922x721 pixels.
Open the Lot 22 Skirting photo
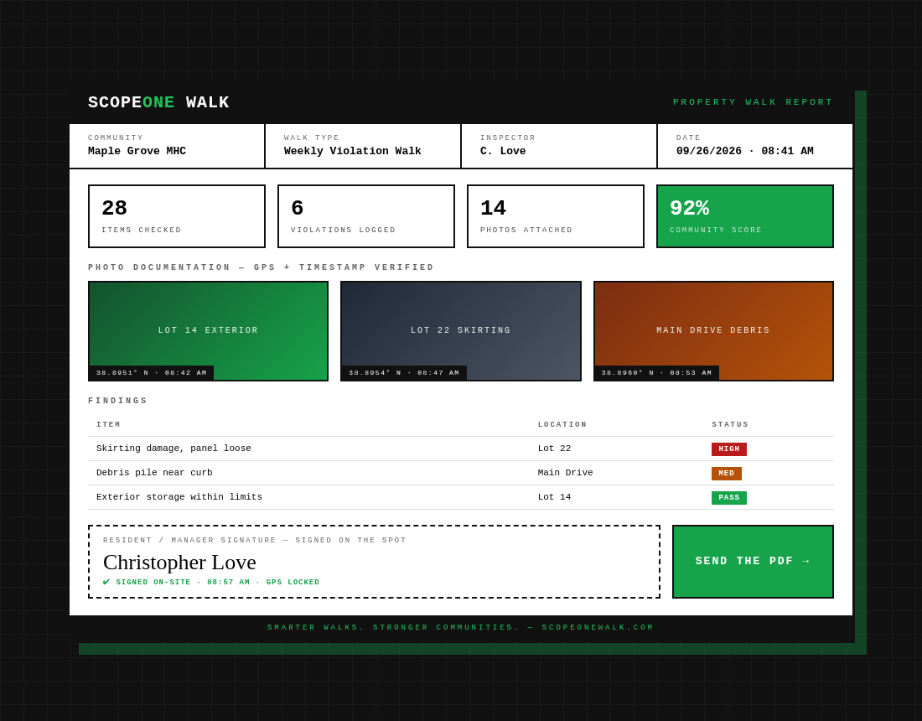click(x=460, y=331)
